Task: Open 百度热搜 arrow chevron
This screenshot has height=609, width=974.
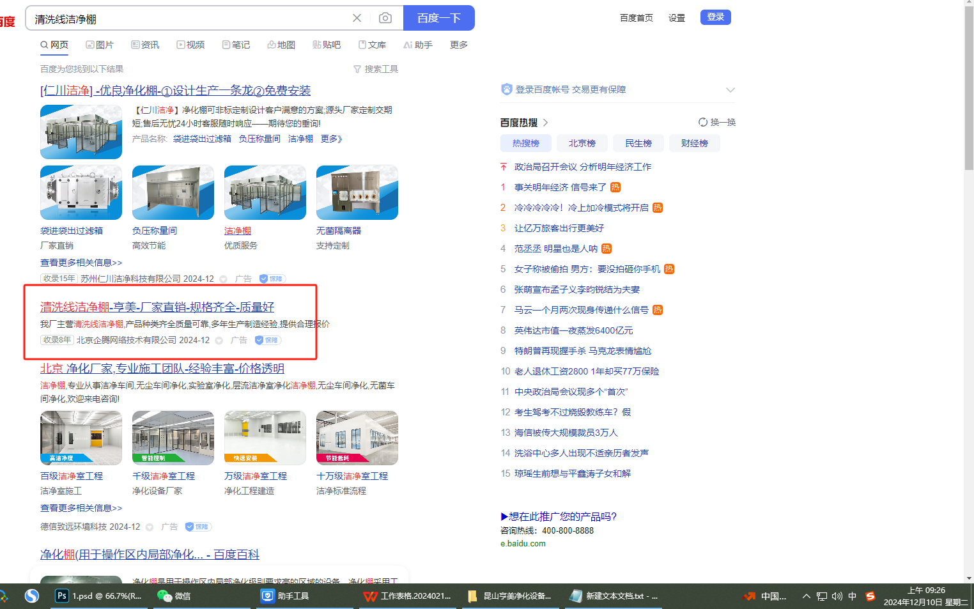Action: tap(545, 123)
